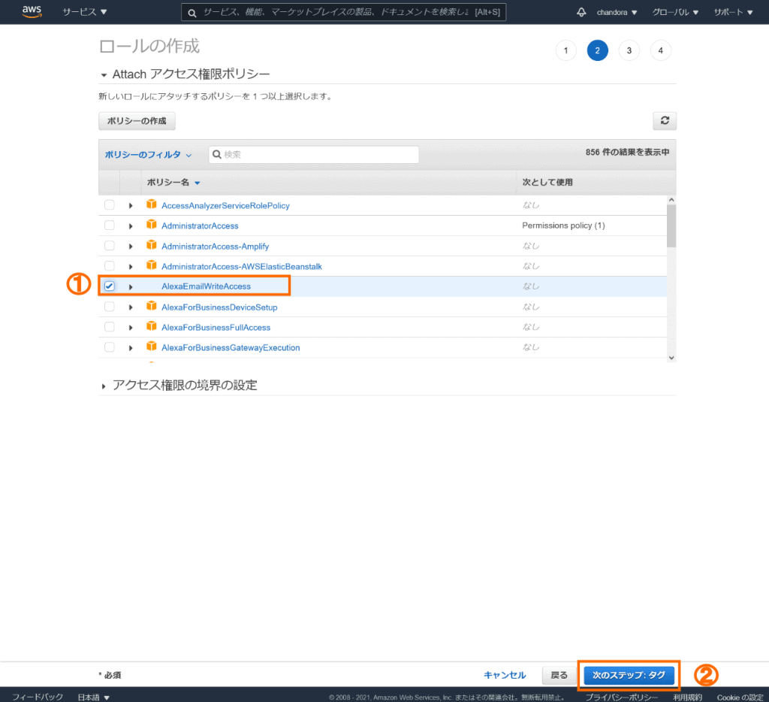
Task: Click the ポリシーの作成 button
Action: [x=137, y=121]
